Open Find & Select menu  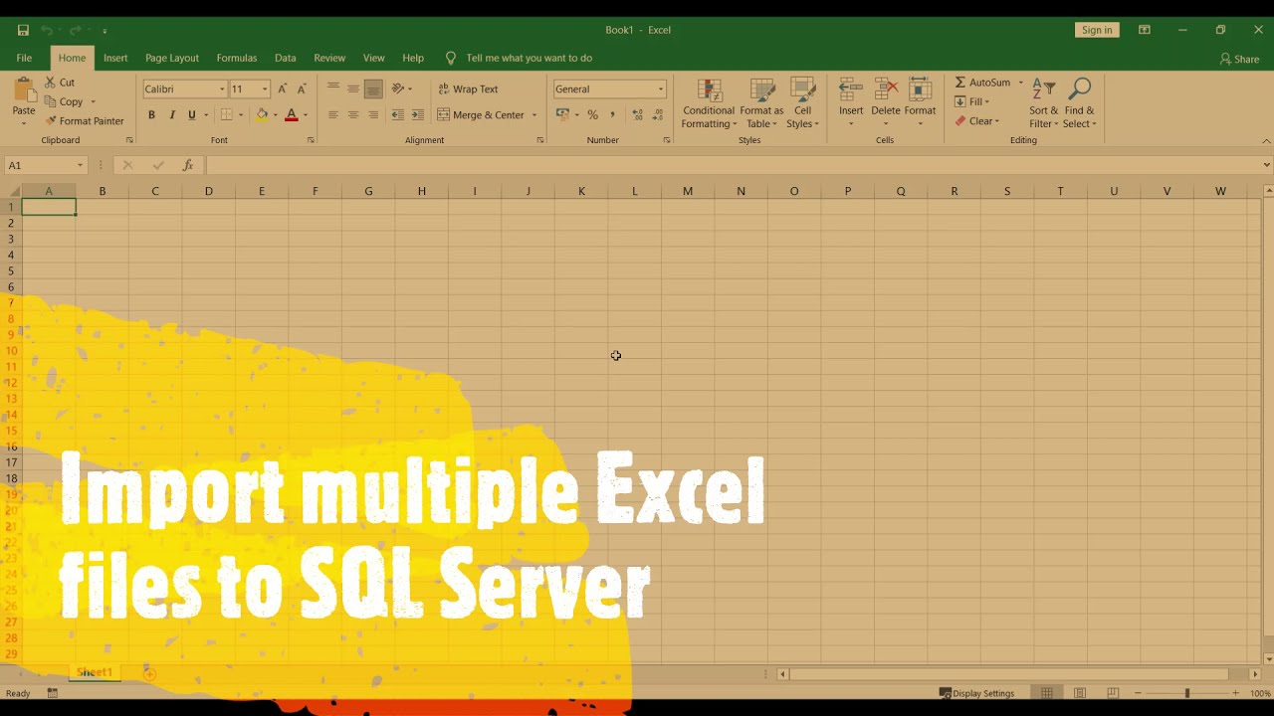click(1079, 103)
